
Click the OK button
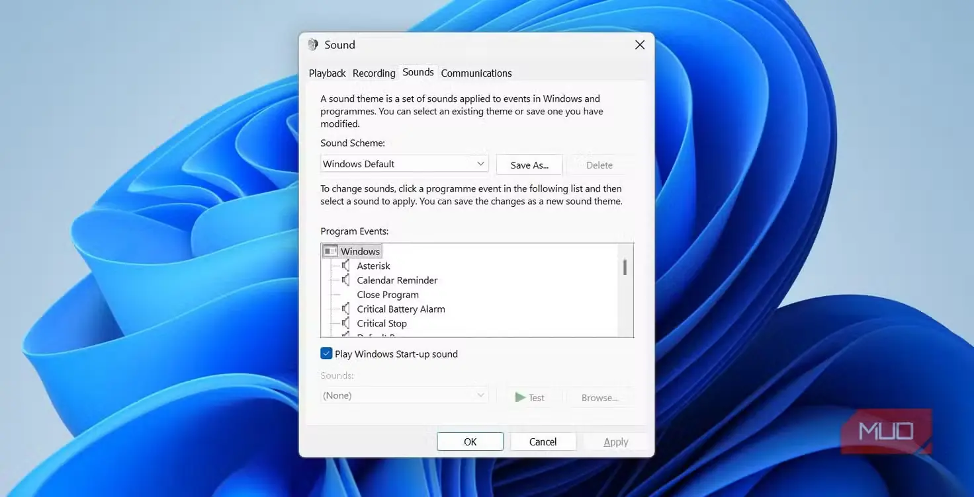(470, 441)
